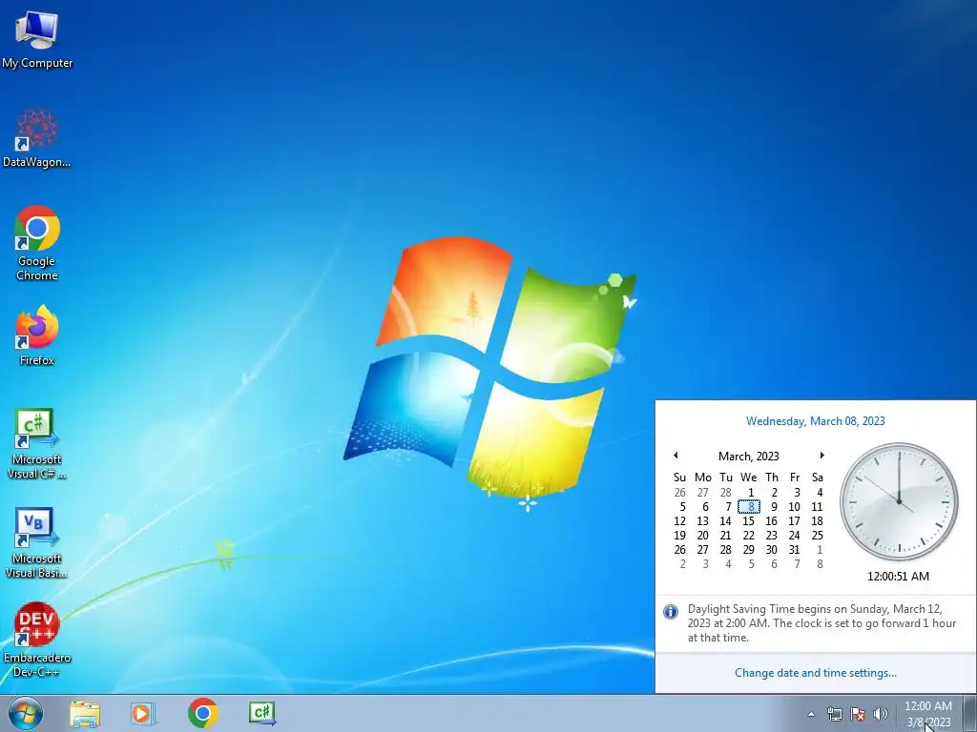Click the 12:00:51 AM digital time
977x732 pixels.
point(898,577)
